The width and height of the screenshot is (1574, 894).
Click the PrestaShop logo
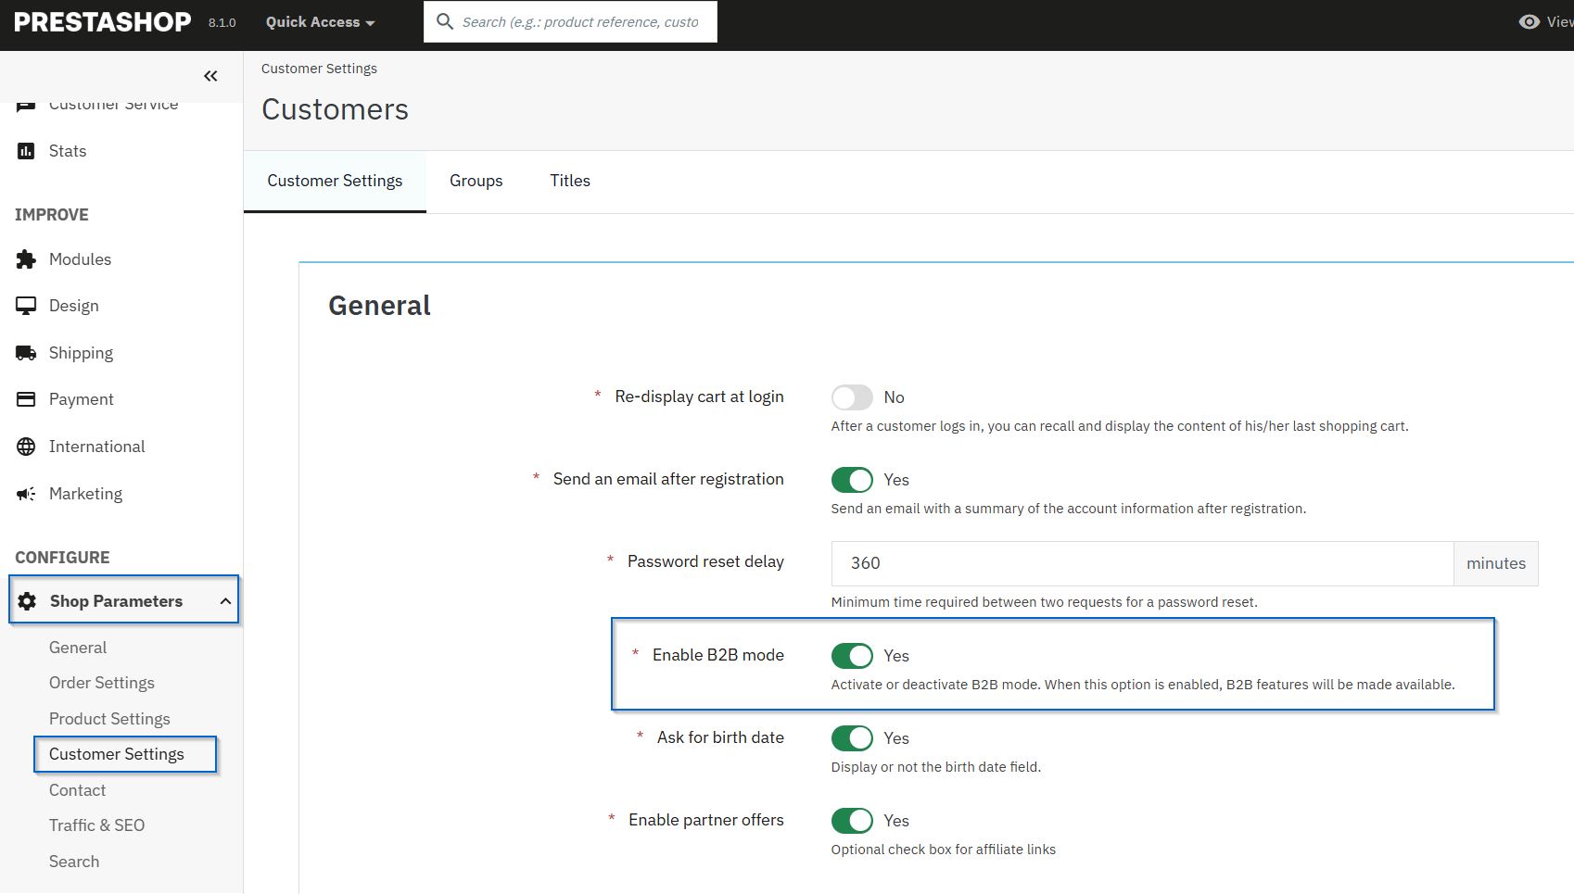click(103, 22)
